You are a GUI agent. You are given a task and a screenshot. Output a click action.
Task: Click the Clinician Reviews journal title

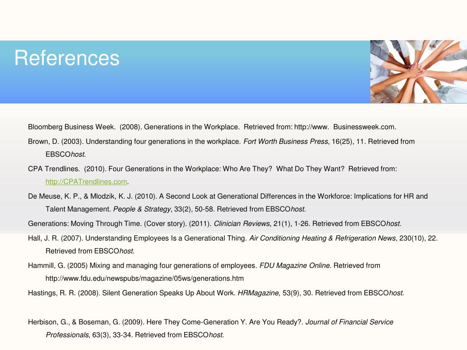[242, 224]
